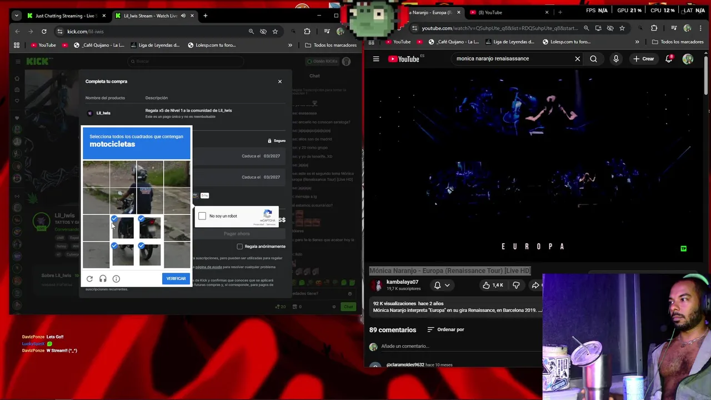The image size is (711, 400).
Task: Bookmark the YouTube page with the star
Action: 622,28
